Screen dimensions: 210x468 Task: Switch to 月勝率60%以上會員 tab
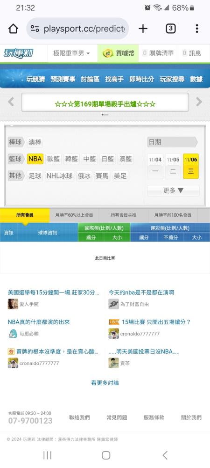pyautogui.click(x=74, y=215)
